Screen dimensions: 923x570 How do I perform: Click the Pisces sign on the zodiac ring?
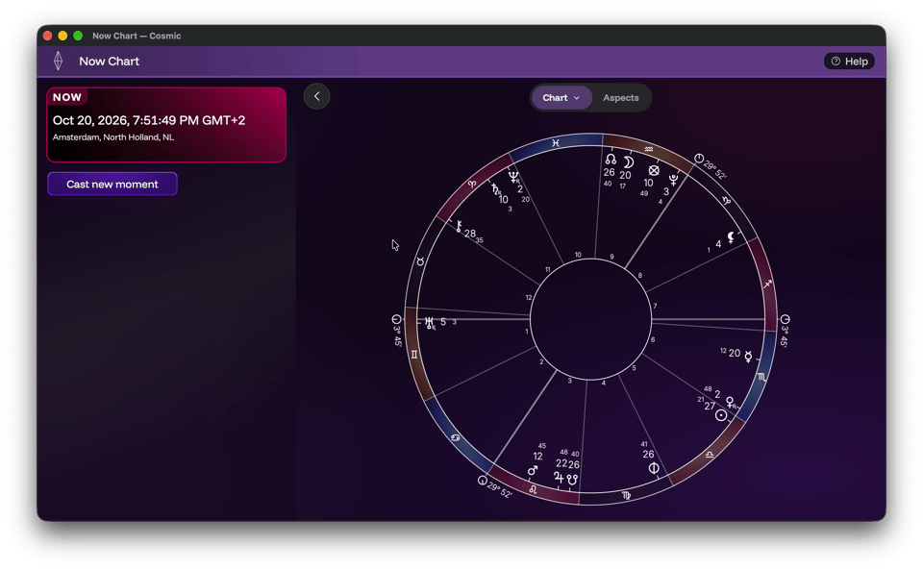click(555, 143)
